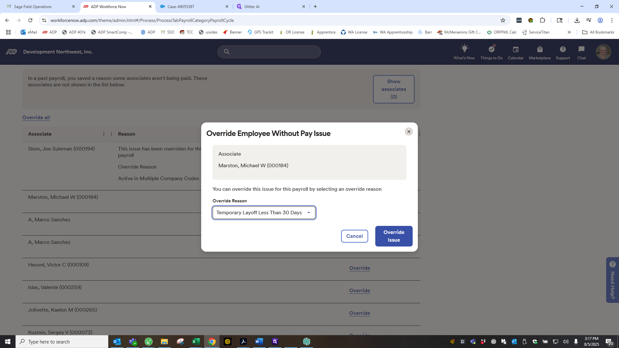
Task: Open the taskbar volume icon
Action: pos(566,342)
